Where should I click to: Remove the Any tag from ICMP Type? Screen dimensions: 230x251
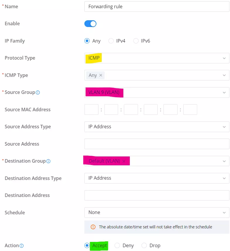(100, 75)
